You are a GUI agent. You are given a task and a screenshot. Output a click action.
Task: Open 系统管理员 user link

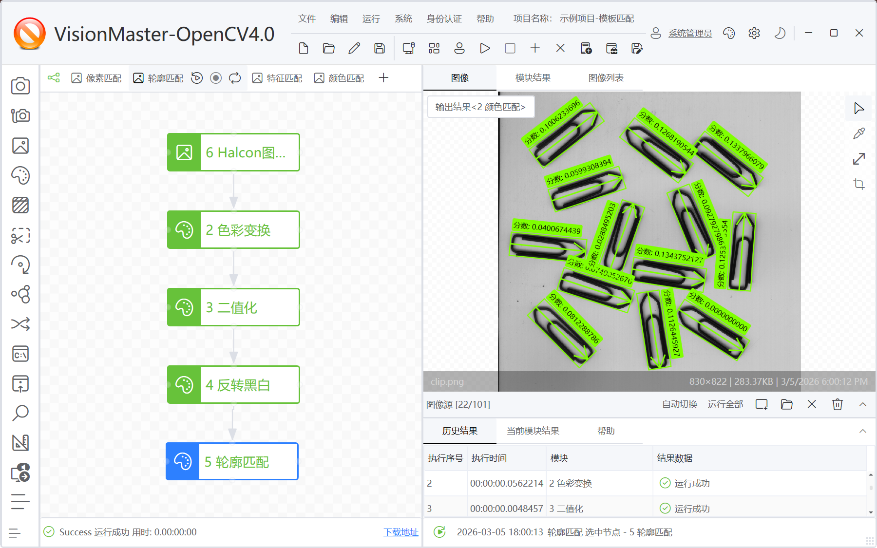coord(690,33)
